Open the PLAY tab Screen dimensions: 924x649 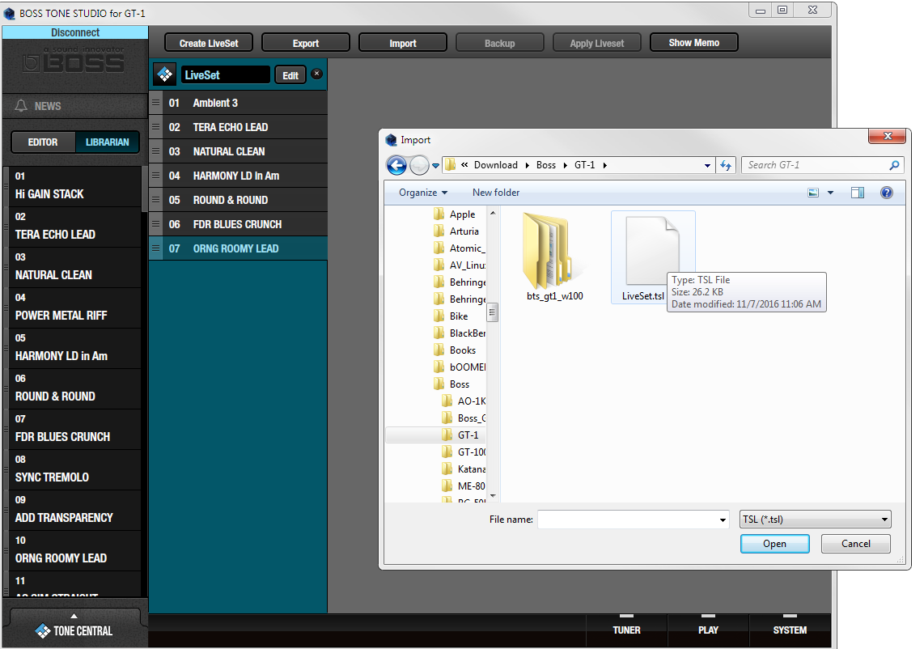(708, 630)
